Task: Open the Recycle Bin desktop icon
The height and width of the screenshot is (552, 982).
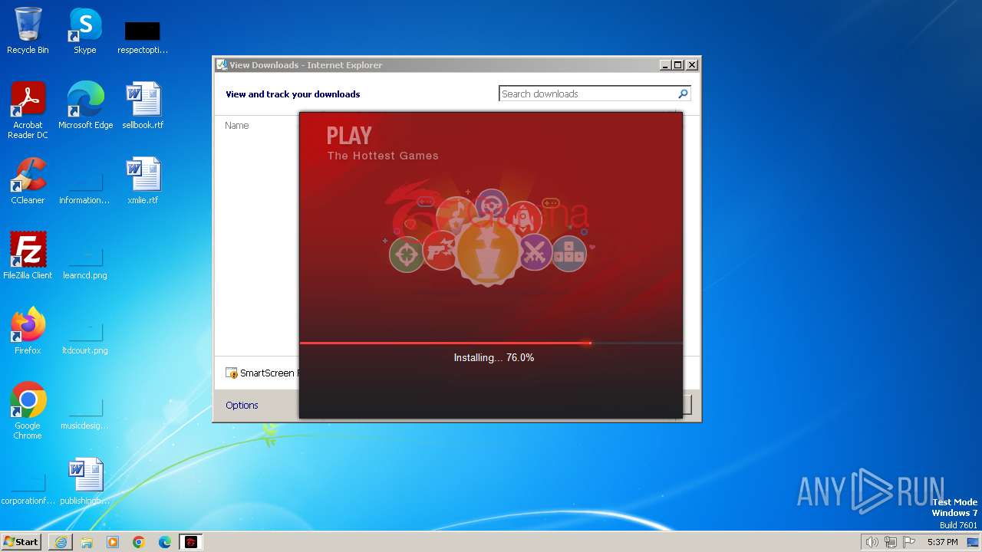Action: pyautogui.click(x=28, y=31)
